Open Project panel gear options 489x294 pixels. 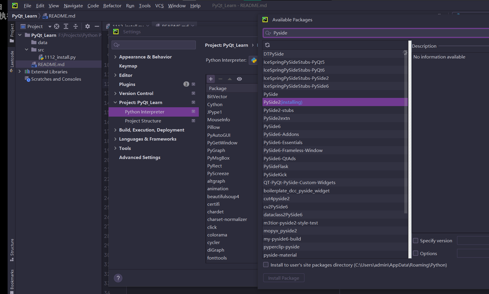click(88, 26)
